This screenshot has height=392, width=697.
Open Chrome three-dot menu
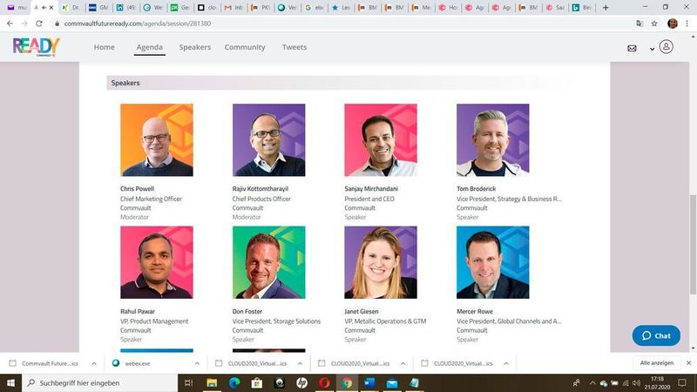click(x=687, y=24)
